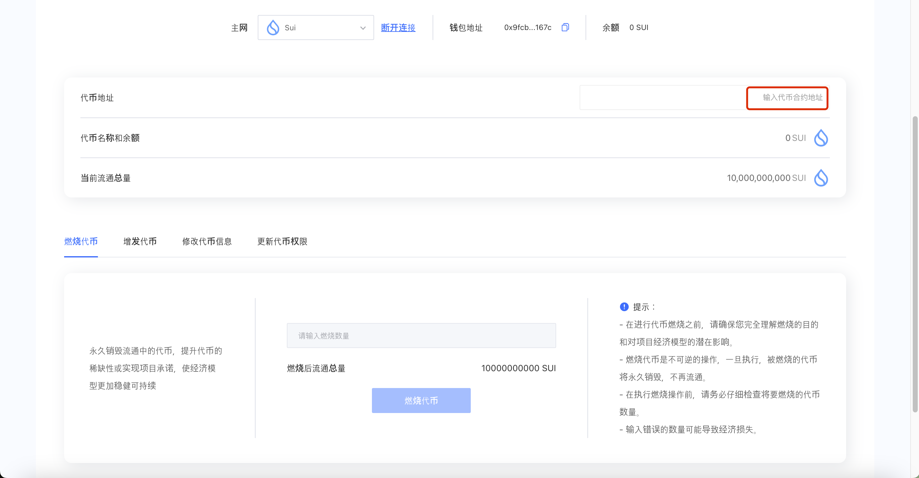Select the 燃烧代币 burn token tab

(x=81, y=241)
